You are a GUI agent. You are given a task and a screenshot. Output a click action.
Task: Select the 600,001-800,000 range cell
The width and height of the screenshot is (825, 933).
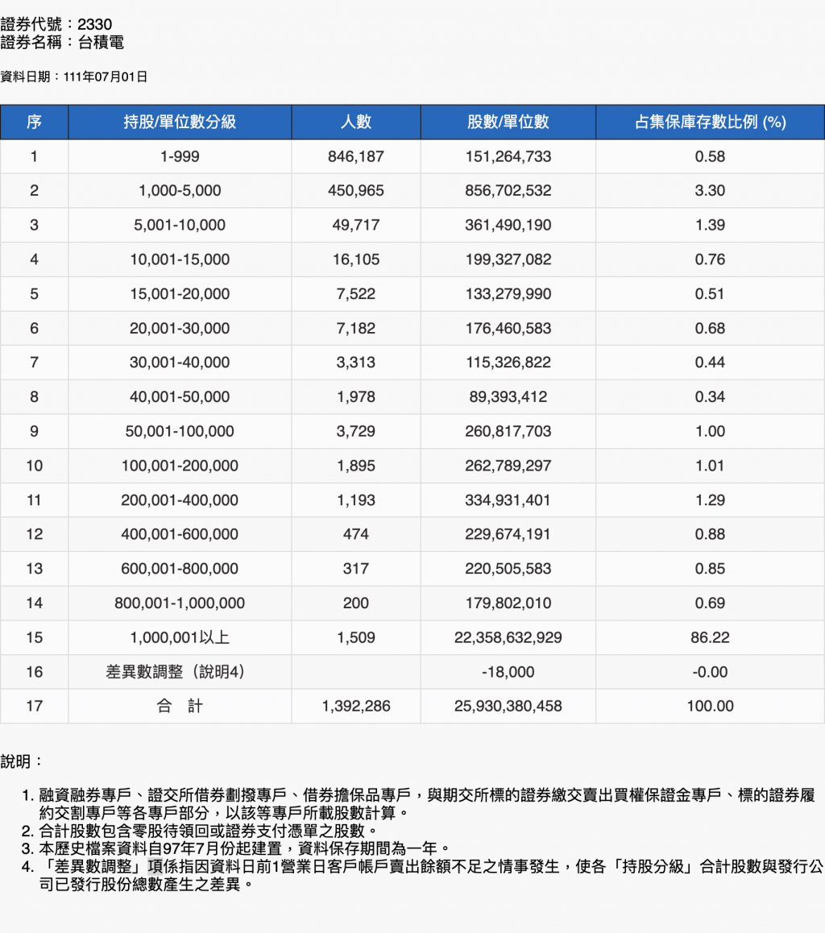click(180, 569)
